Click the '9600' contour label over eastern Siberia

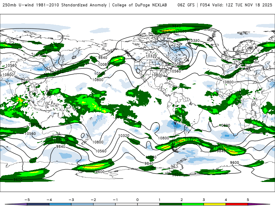pos(54,46)
